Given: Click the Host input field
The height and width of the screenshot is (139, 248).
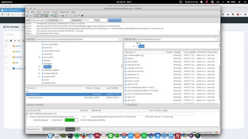Looking at the screenshot, I should point(39,20).
